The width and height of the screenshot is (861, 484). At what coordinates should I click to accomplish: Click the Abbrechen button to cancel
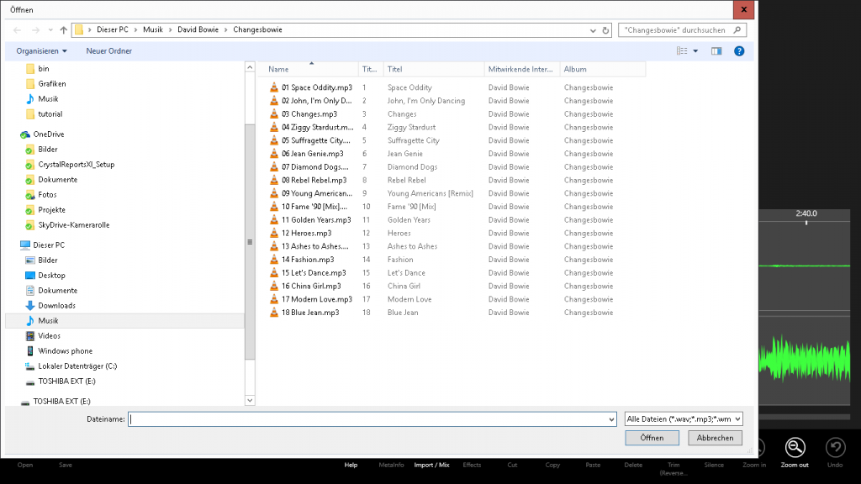point(714,438)
